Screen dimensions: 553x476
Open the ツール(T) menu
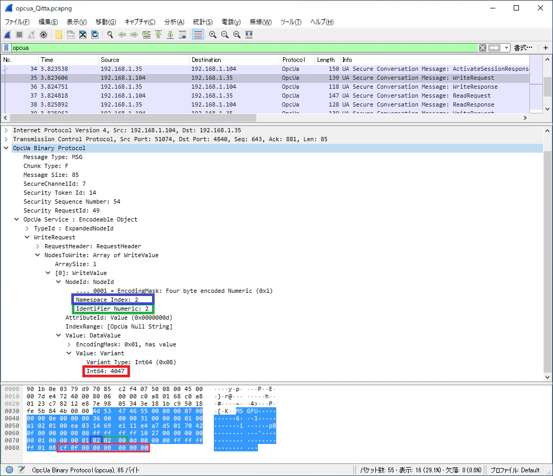(291, 22)
